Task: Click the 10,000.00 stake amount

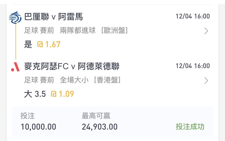Action: coord(38,127)
